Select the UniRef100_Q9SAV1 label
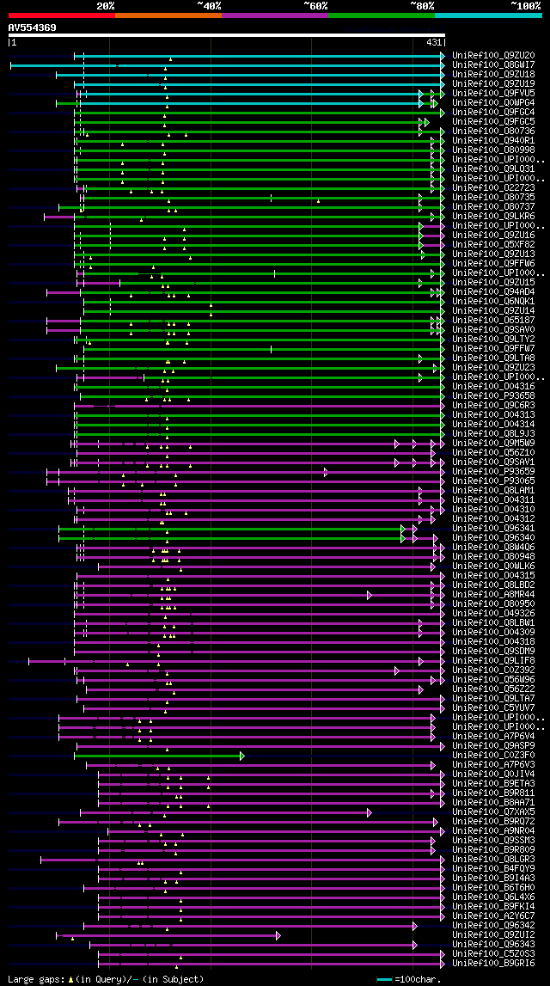The width and height of the screenshot is (550, 986). coord(493,462)
